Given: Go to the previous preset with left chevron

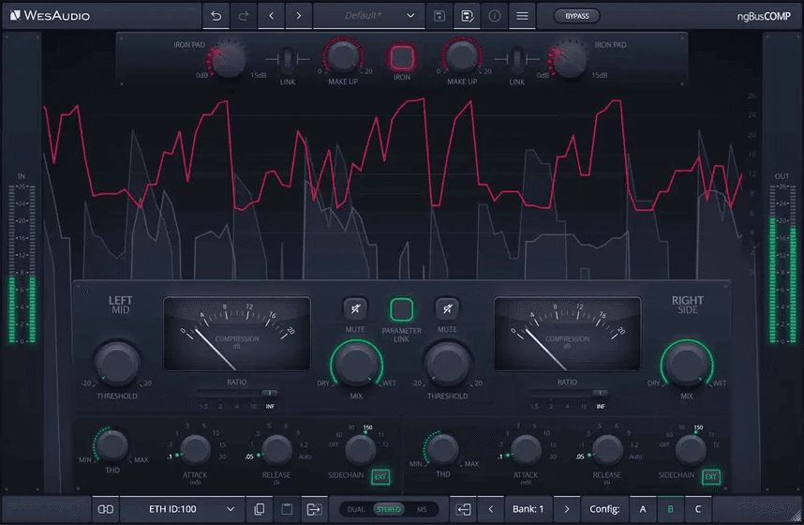Looking at the screenshot, I should point(272,16).
